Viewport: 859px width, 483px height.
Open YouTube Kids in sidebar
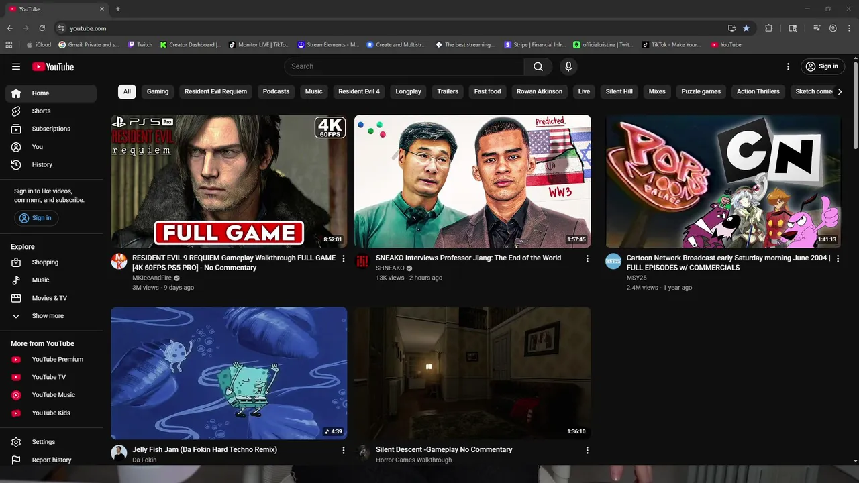click(51, 413)
